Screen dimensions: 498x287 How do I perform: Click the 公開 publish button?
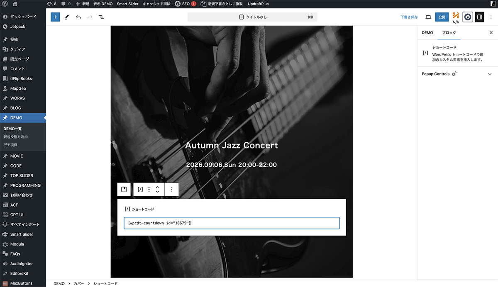click(442, 17)
